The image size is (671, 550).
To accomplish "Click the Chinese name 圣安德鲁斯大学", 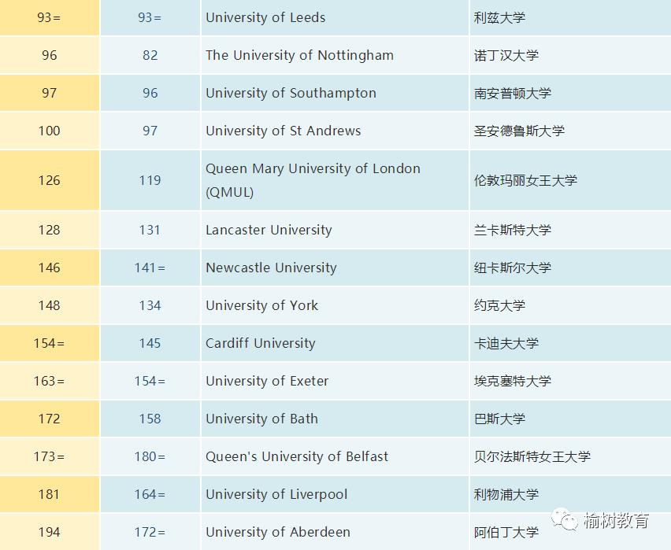I will pyautogui.click(x=519, y=131).
